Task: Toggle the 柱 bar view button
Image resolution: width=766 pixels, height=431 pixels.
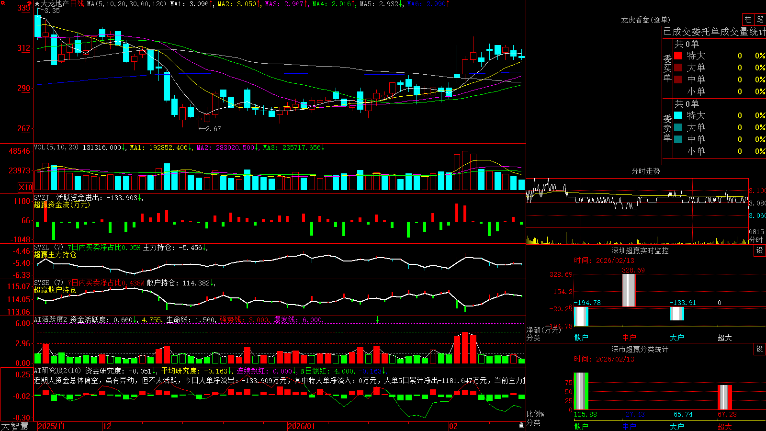Action: (748, 20)
